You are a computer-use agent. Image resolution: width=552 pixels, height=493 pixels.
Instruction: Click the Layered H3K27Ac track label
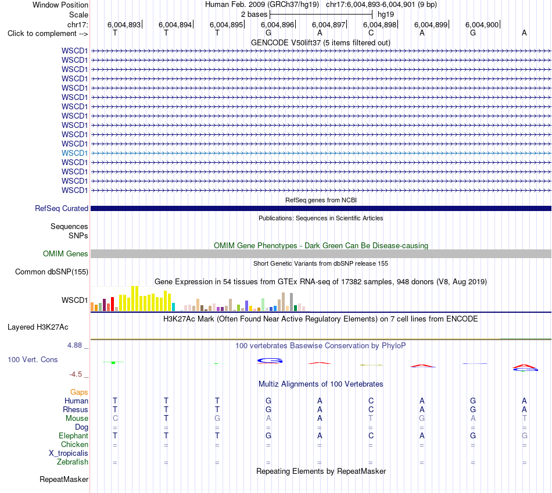point(38,327)
